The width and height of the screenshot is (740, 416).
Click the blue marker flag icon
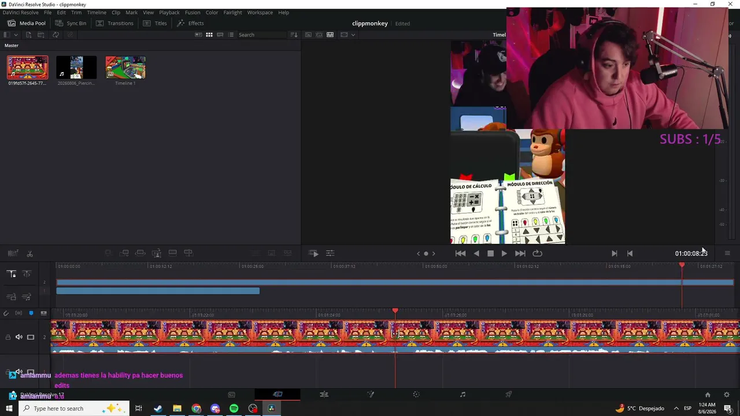point(31,313)
